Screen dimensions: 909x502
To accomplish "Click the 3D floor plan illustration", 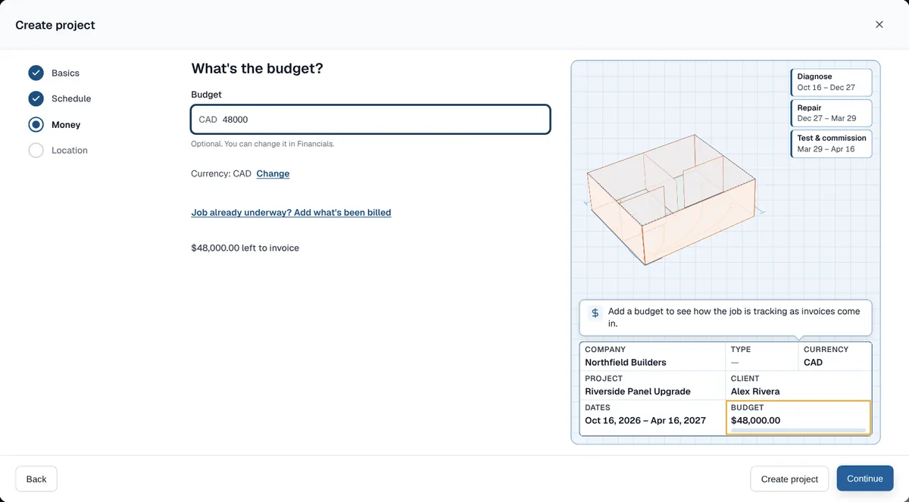I will point(674,199).
